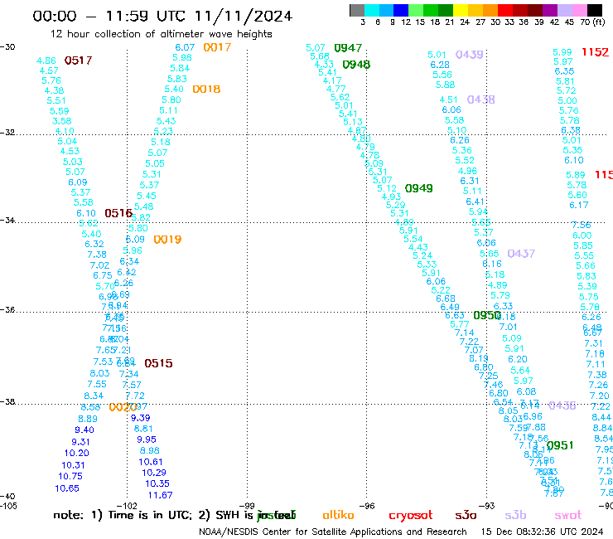Click the footer timestamp '15 Dec 08:32:36 UTC 2024'
Viewport: 613px width, 539px height.
pyautogui.click(x=542, y=532)
